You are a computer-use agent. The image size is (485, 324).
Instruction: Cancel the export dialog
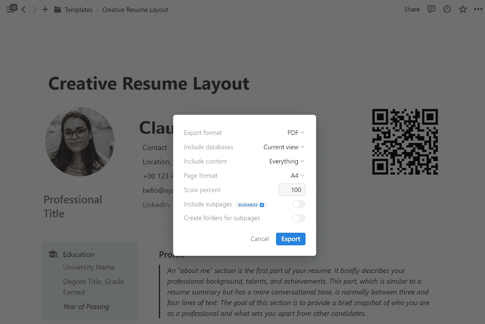pyautogui.click(x=259, y=239)
